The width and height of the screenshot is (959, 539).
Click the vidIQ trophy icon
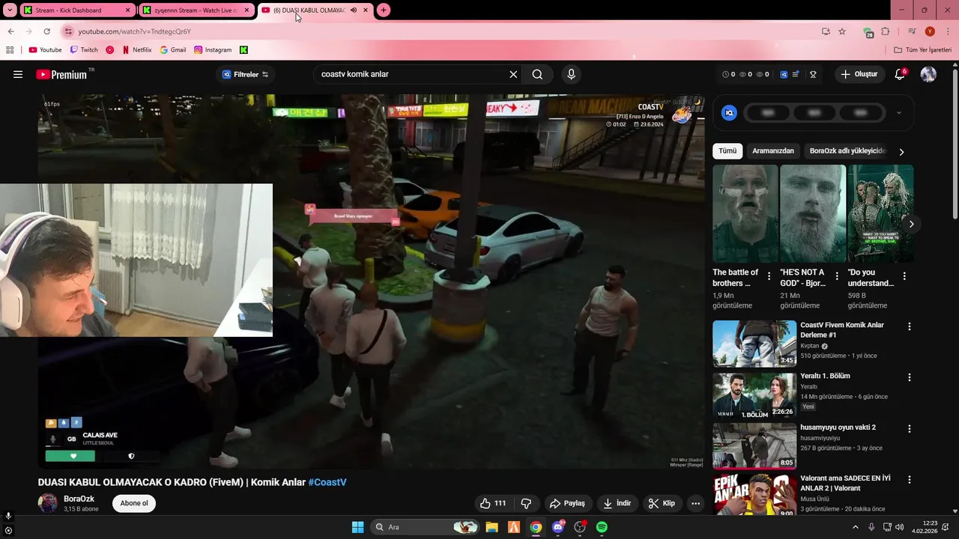[813, 74]
